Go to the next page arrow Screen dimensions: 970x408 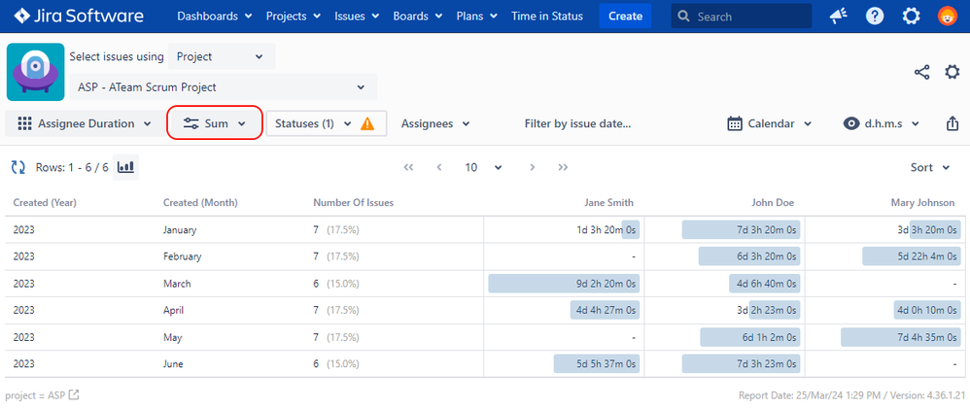(x=532, y=167)
